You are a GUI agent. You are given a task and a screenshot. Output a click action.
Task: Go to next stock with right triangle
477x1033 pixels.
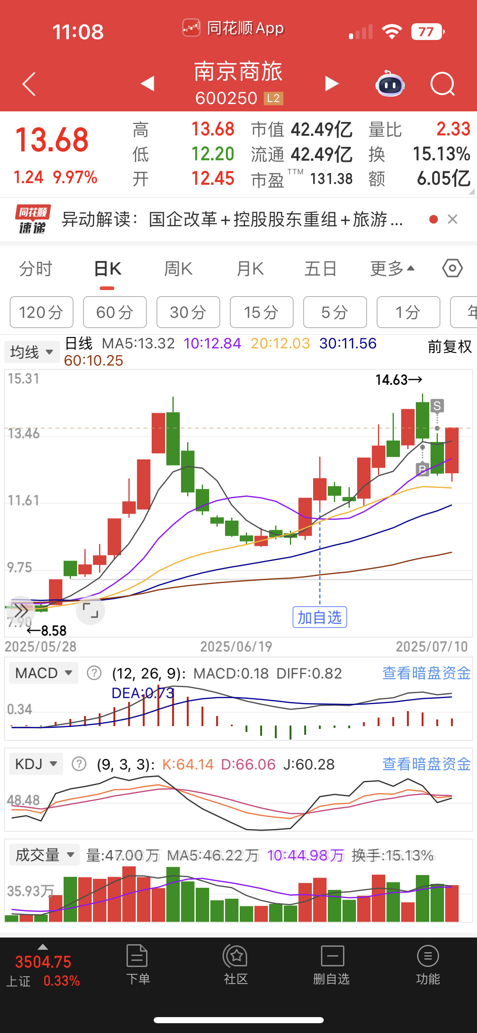click(x=332, y=84)
